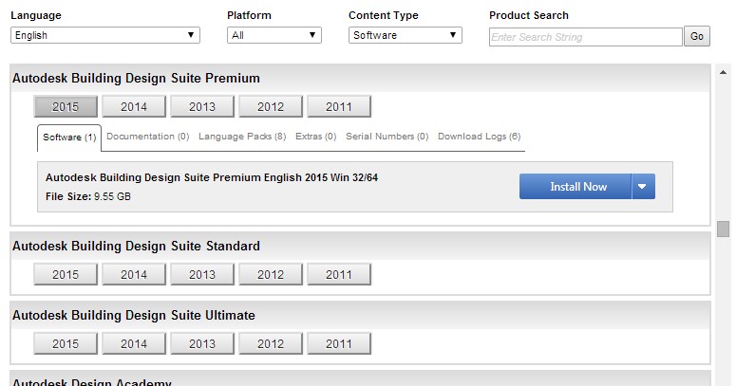Choose 2012 under Building Design Suite Standard
This screenshot has height=386, width=736.
271,274
